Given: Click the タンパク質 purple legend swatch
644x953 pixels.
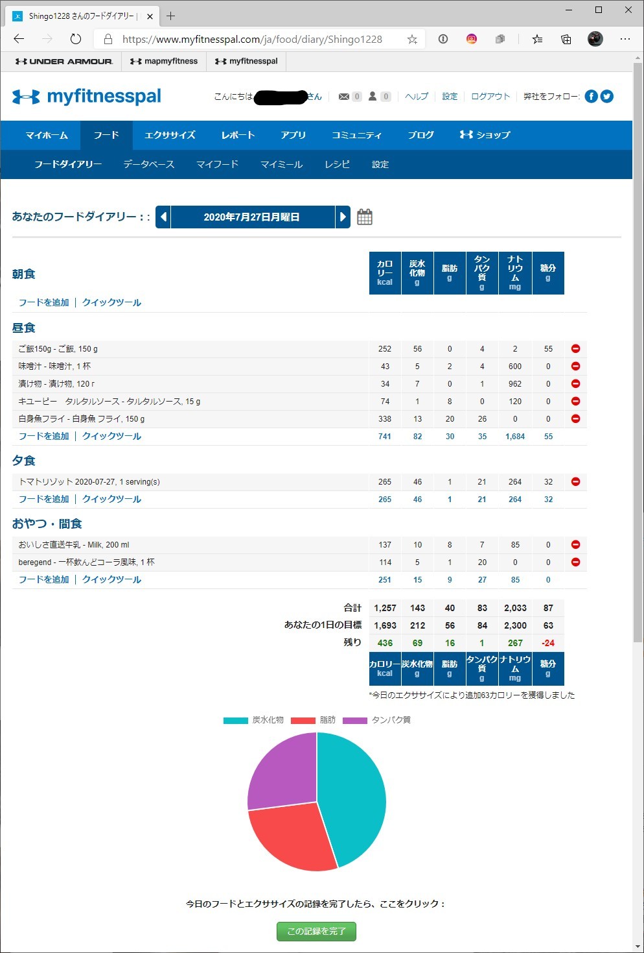Looking at the screenshot, I should pyautogui.click(x=355, y=720).
